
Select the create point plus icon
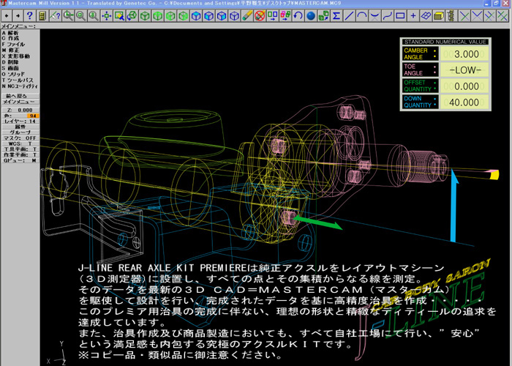[x=413, y=15]
